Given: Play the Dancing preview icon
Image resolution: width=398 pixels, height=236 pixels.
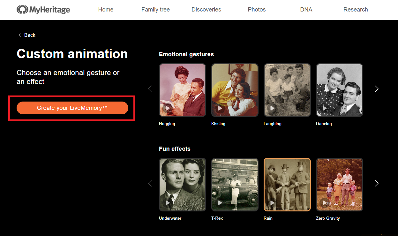Looking at the screenshot, I should point(325,108).
